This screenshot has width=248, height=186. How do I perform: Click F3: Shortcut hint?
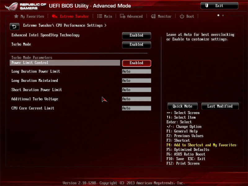click(178, 140)
